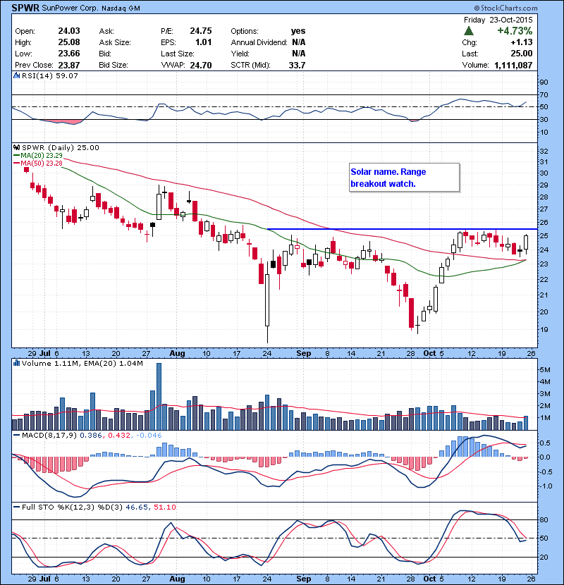The image size is (564, 585).
Task: Click the Volume figure 1,111,087
Action: click(513, 66)
